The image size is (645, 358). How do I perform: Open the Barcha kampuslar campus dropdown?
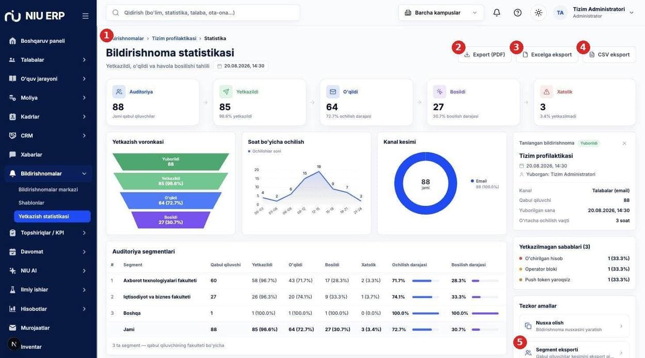point(441,12)
